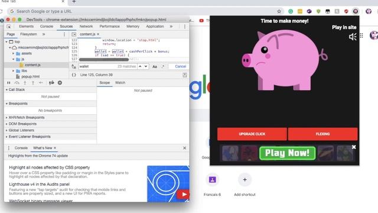The width and height of the screenshot is (378, 213).
Task: Click the horizontal scrollbar in code editor
Action: pos(104,59)
